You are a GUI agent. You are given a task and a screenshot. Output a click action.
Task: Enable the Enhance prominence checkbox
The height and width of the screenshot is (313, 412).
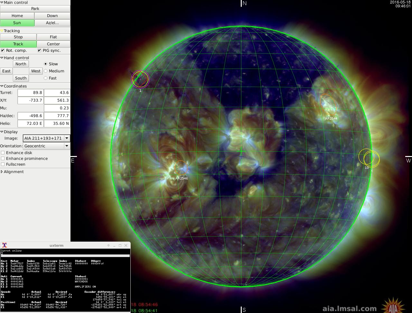tap(3, 159)
